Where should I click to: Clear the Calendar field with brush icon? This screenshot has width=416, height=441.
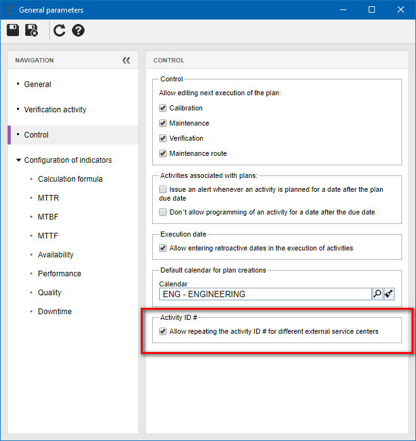[x=389, y=294]
